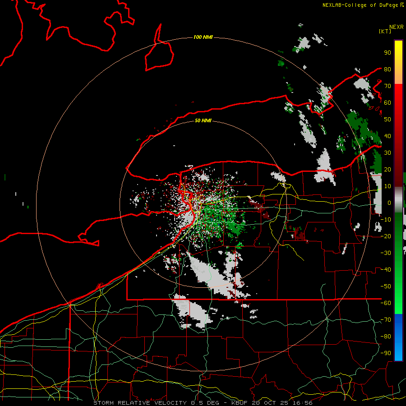The width and height of the screenshot is (406, 406).
Task: Click the -50 value on velocity scale
Action: [386, 286]
